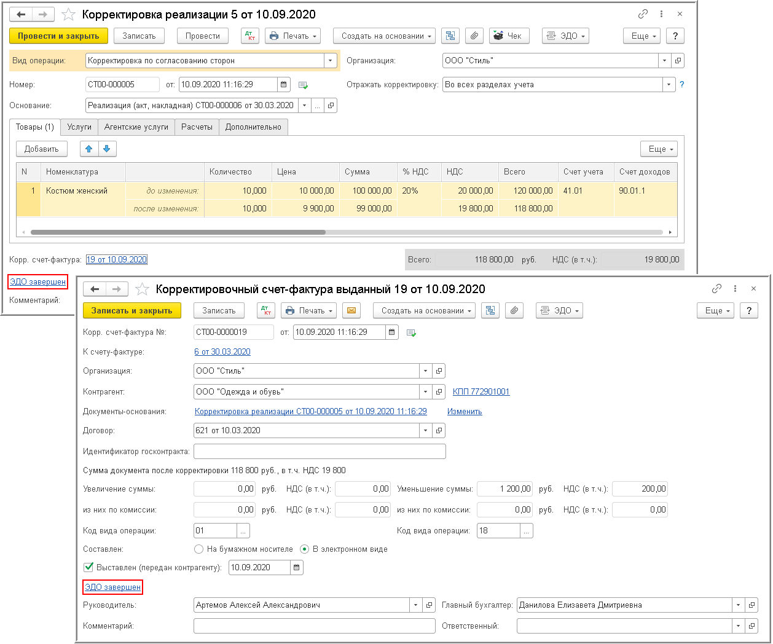Click the back arrow in the top window
The image size is (773, 644).
pyautogui.click(x=22, y=14)
